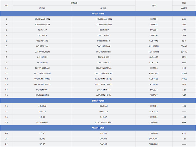Click the 奥氏体不锈钢 section band
Screen dimensions: 196x147
(98, 14)
